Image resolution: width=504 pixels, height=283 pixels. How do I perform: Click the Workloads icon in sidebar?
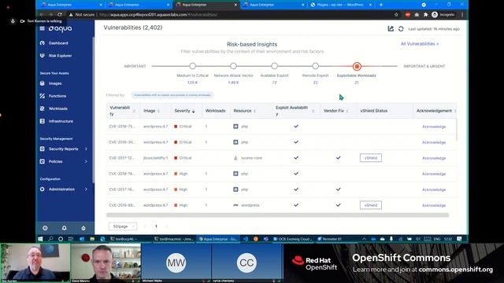click(42, 108)
